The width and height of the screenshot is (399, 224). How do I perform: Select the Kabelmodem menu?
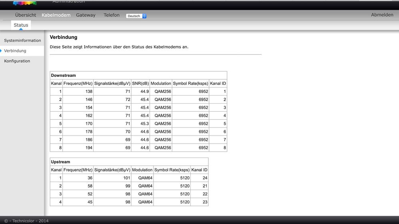point(56,15)
